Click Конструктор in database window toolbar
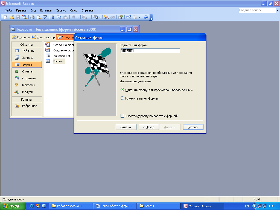The width and height of the screenshot is (280, 210). 43,37
